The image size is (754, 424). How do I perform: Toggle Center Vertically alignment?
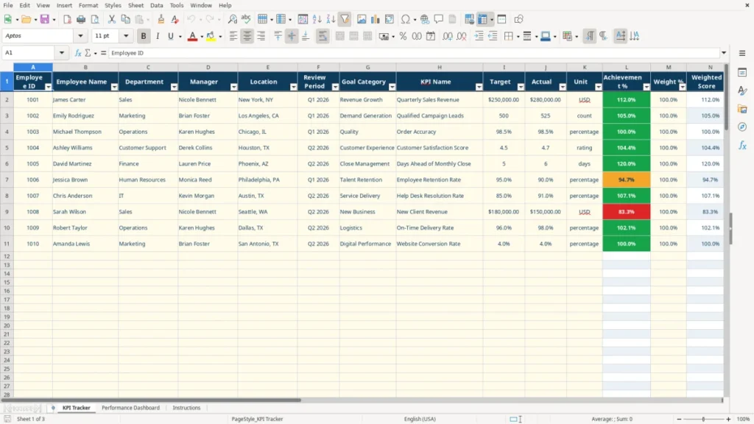292,36
